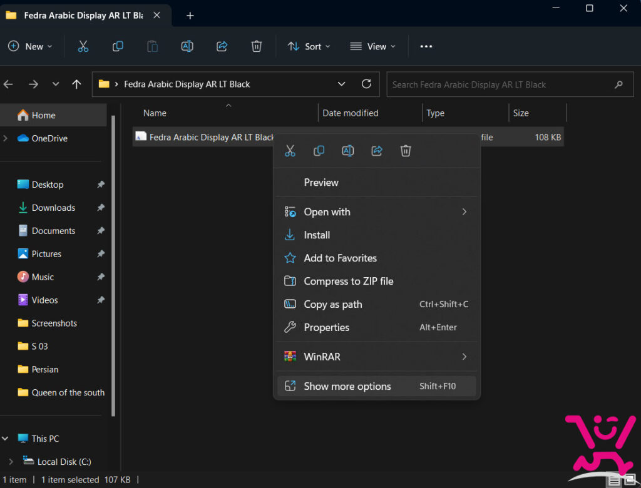Go forward in folder history
This screenshot has width=641, height=488.
(33, 84)
